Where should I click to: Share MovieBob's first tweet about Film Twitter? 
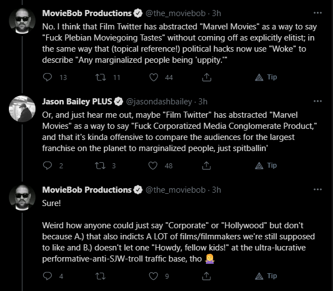[206, 77]
